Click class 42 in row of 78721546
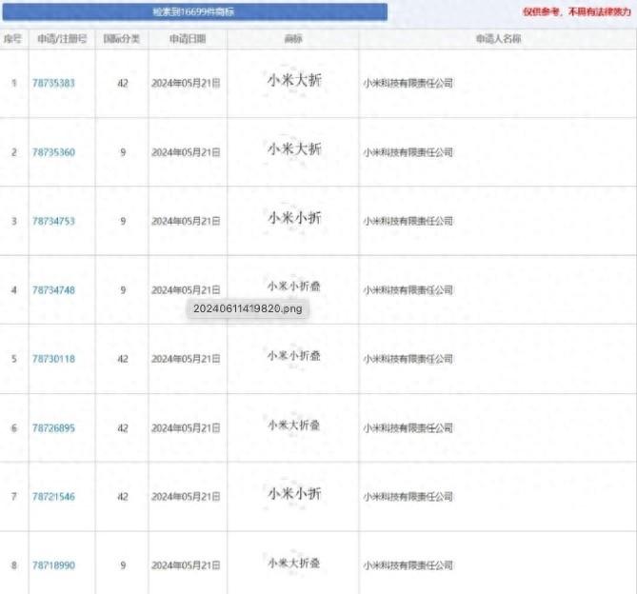 click(123, 497)
